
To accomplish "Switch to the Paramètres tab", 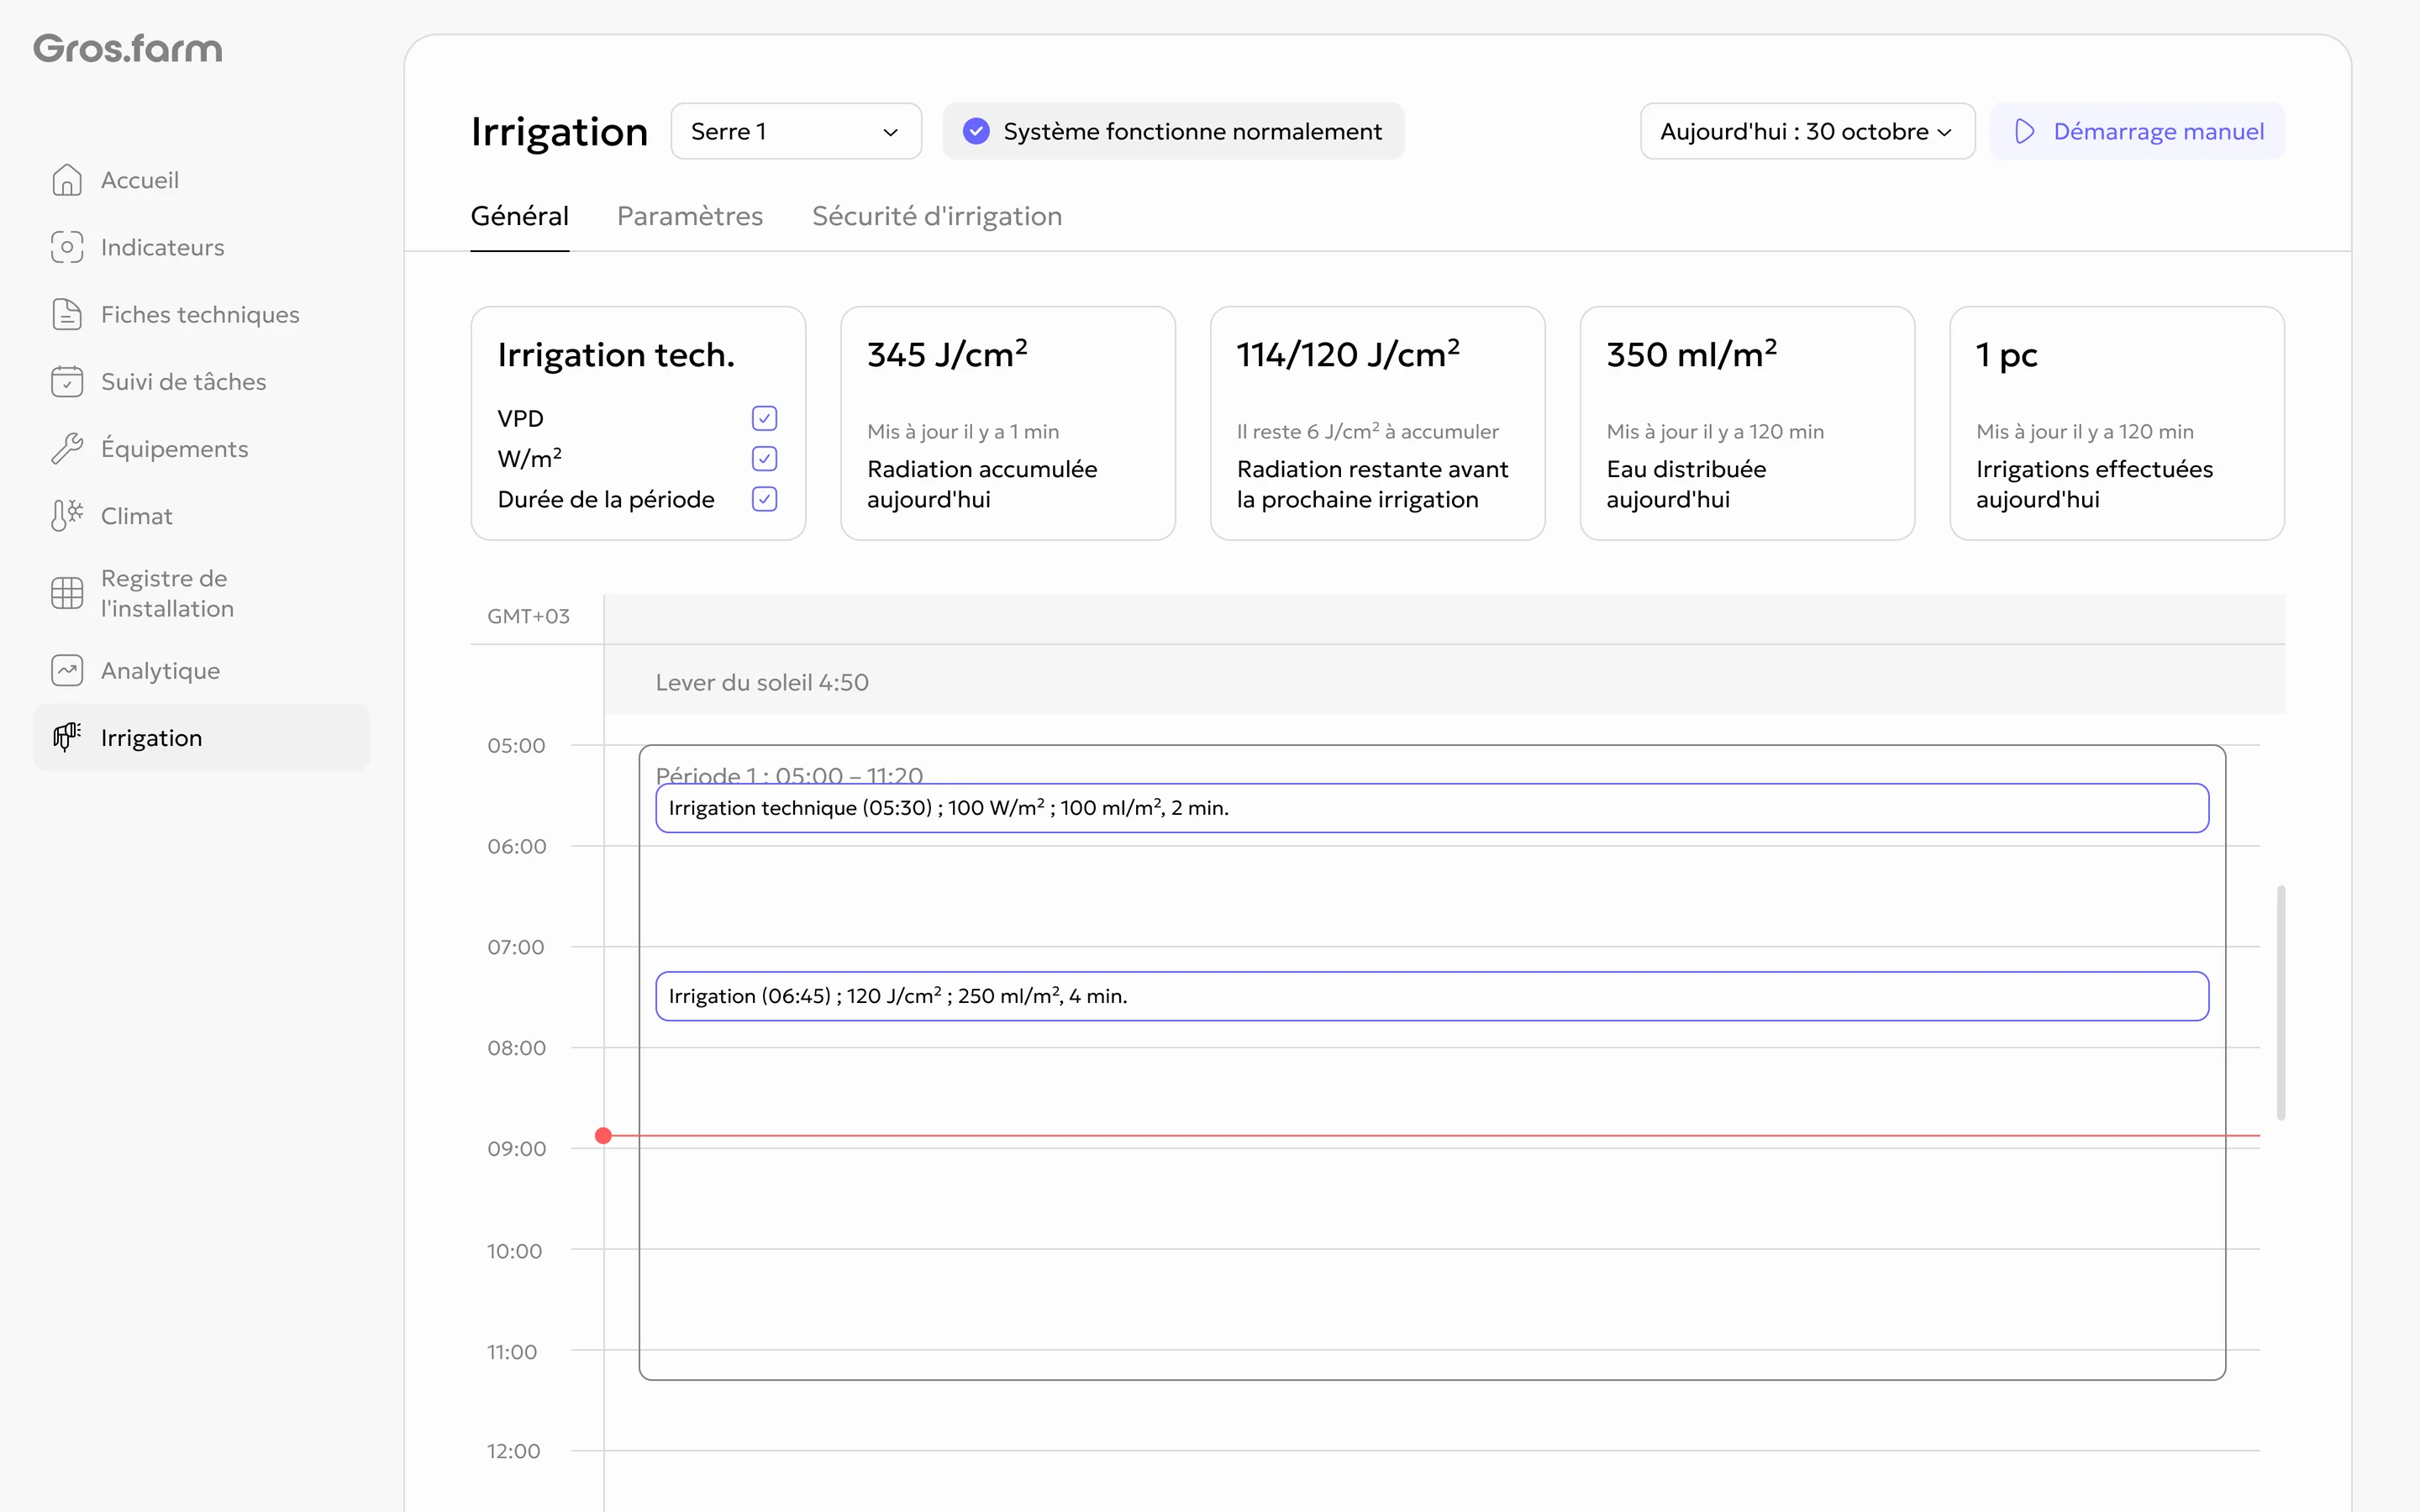I will (x=690, y=216).
